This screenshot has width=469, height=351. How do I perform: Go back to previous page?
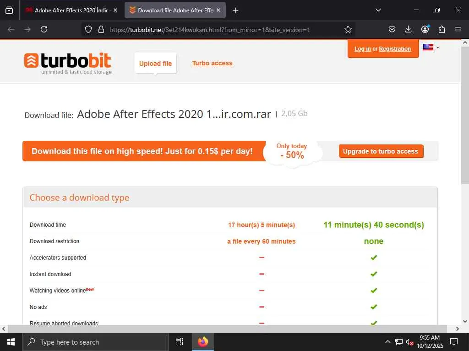[x=11, y=29]
